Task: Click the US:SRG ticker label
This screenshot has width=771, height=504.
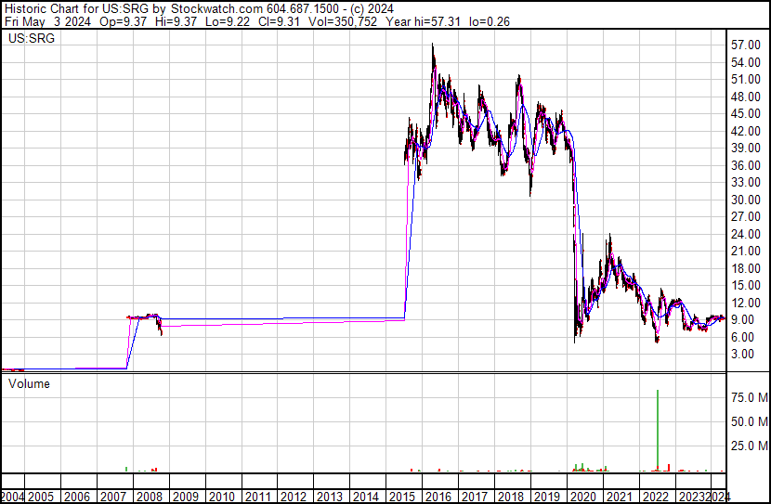Action: coord(32,38)
